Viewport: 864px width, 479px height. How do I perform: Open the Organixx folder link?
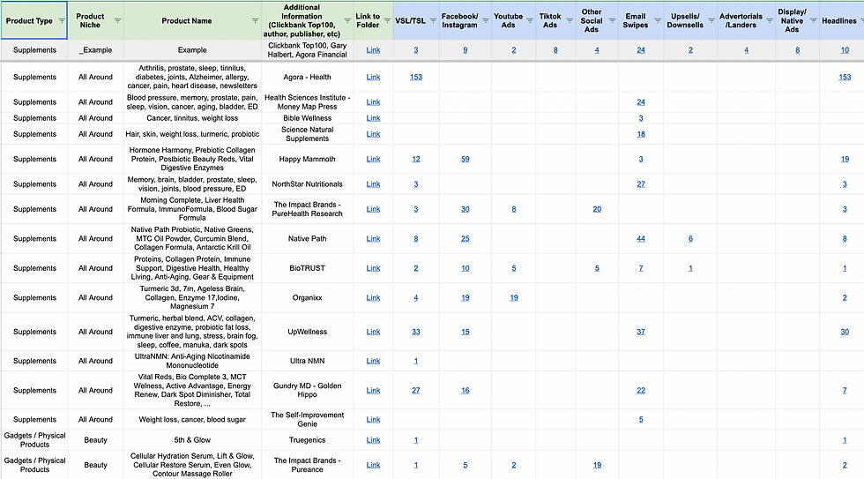[373, 297]
